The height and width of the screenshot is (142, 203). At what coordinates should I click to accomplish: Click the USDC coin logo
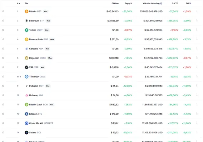pyautogui.click(x=26, y=77)
